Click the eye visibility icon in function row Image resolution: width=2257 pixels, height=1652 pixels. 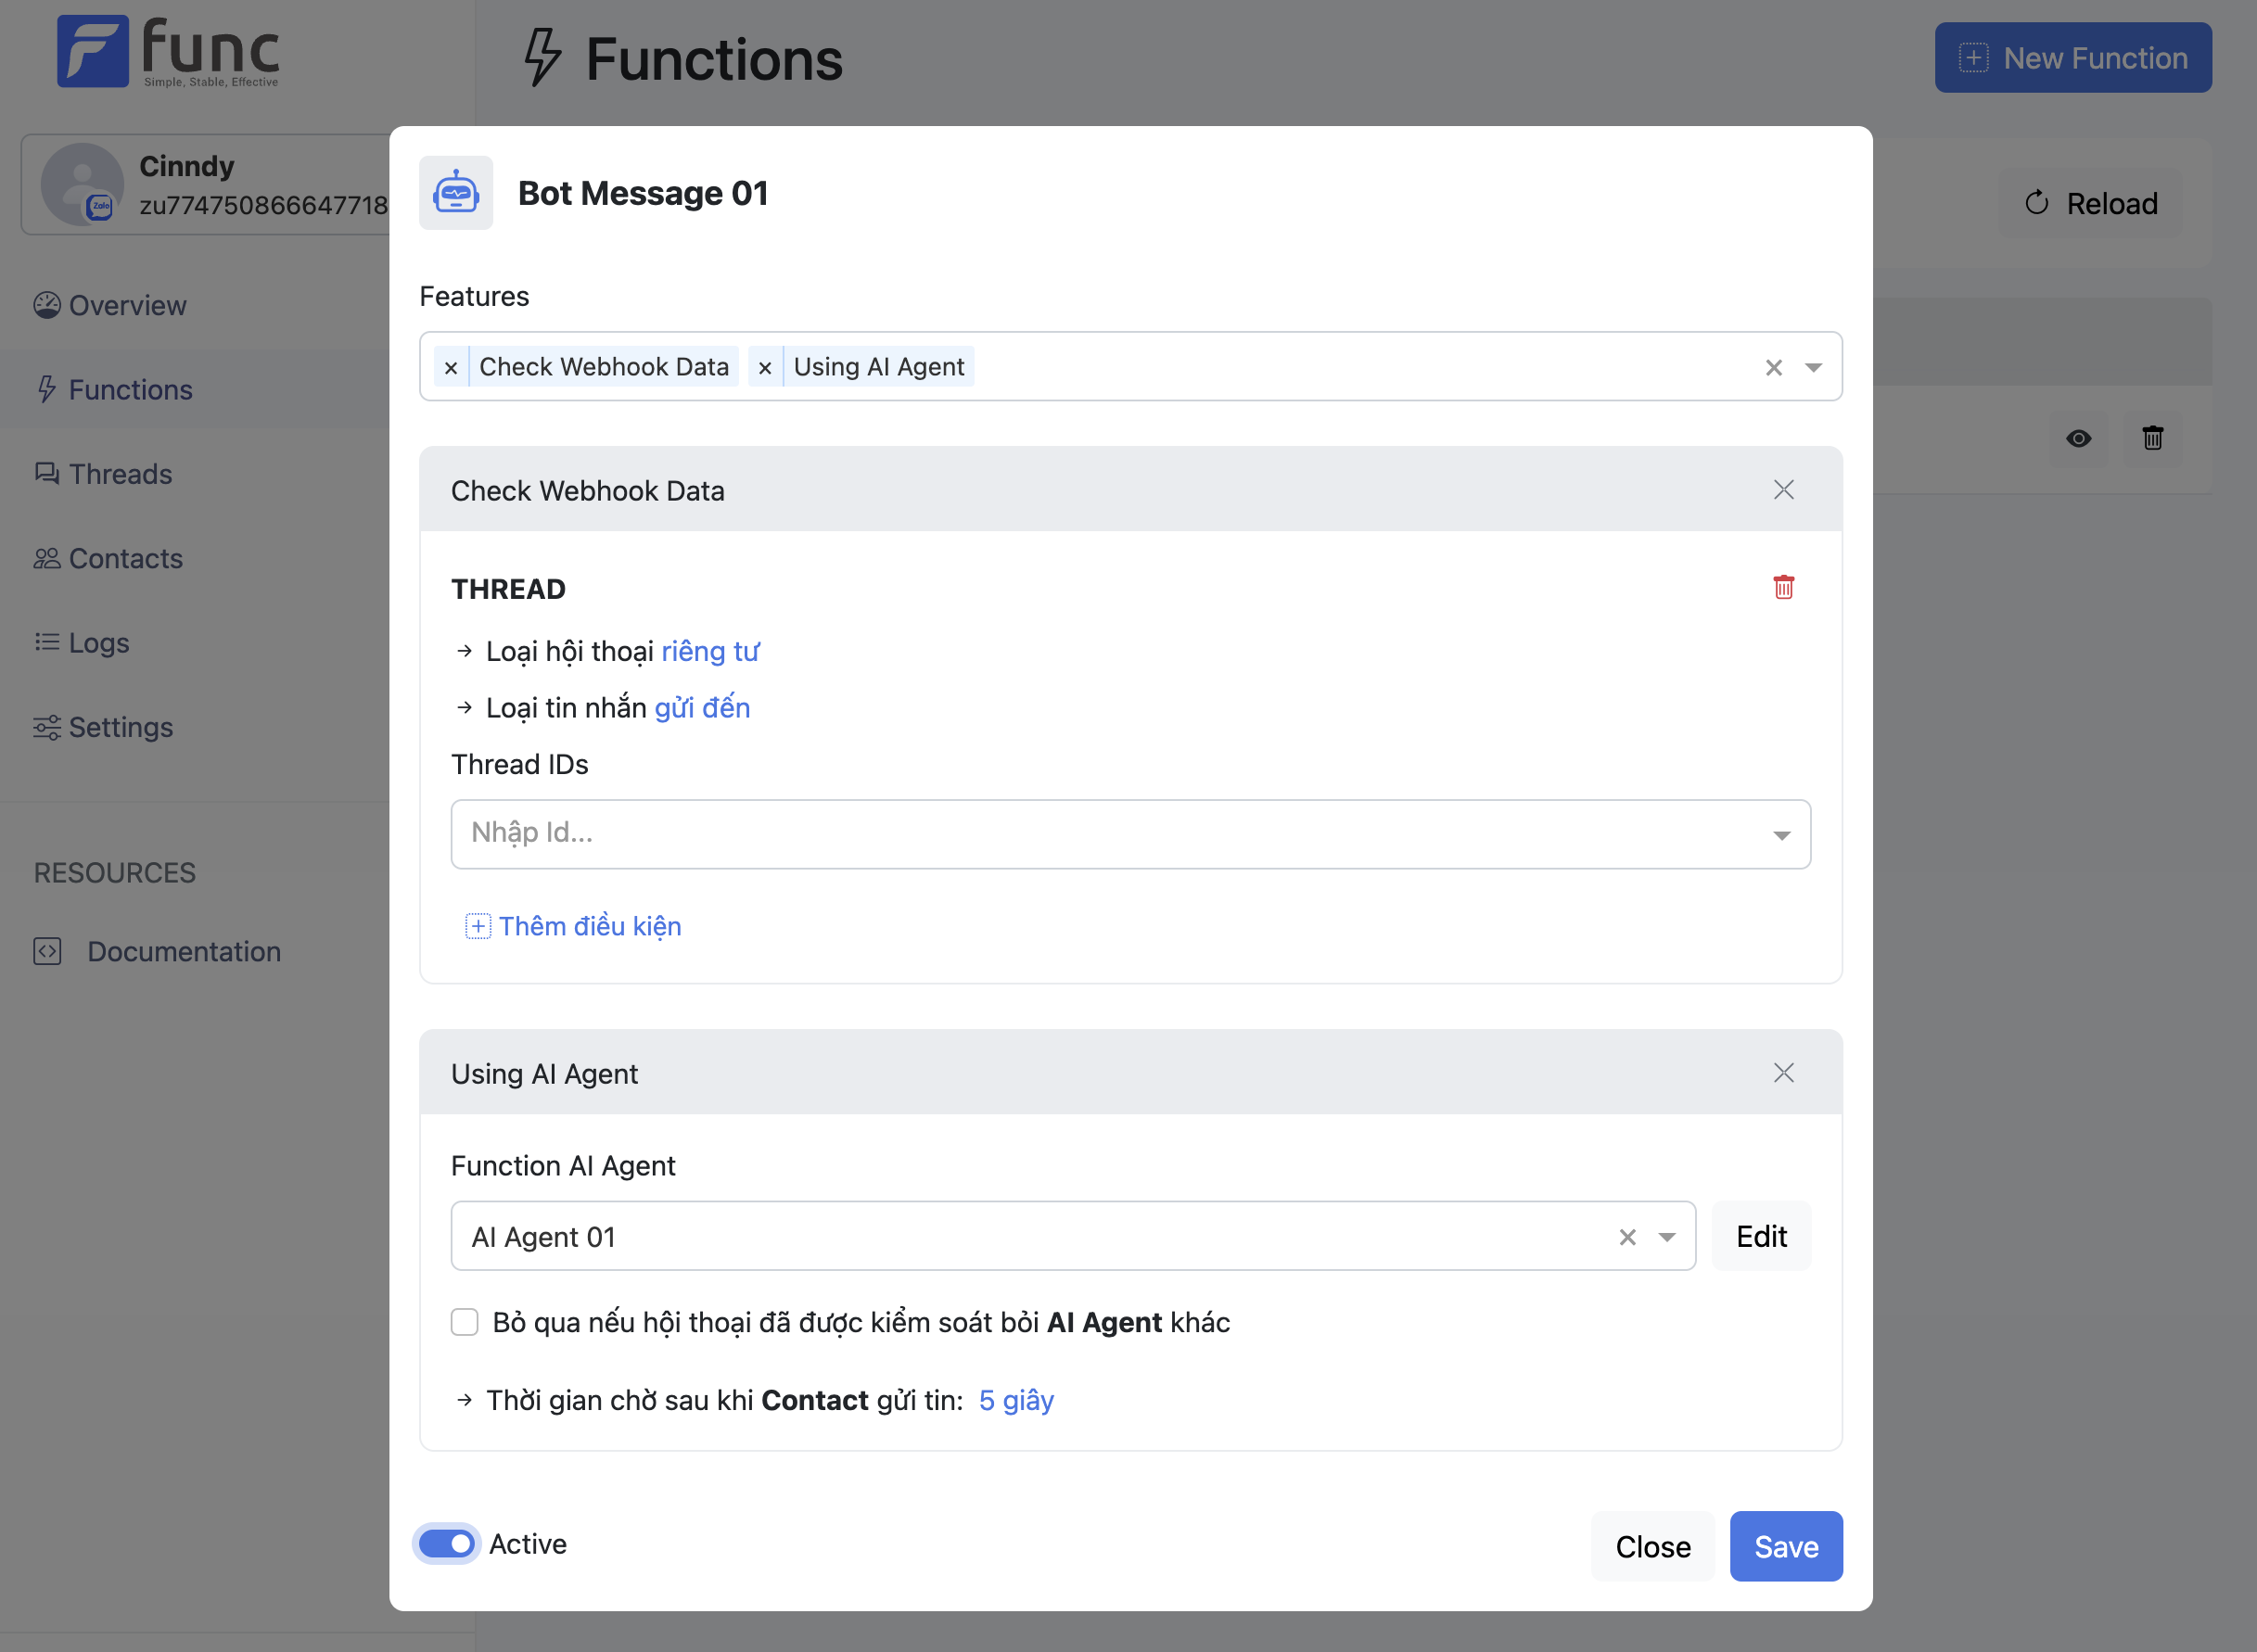tap(2078, 438)
